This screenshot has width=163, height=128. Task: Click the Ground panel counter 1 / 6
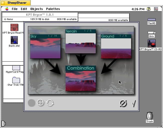pyautogui.click(x=123, y=36)
